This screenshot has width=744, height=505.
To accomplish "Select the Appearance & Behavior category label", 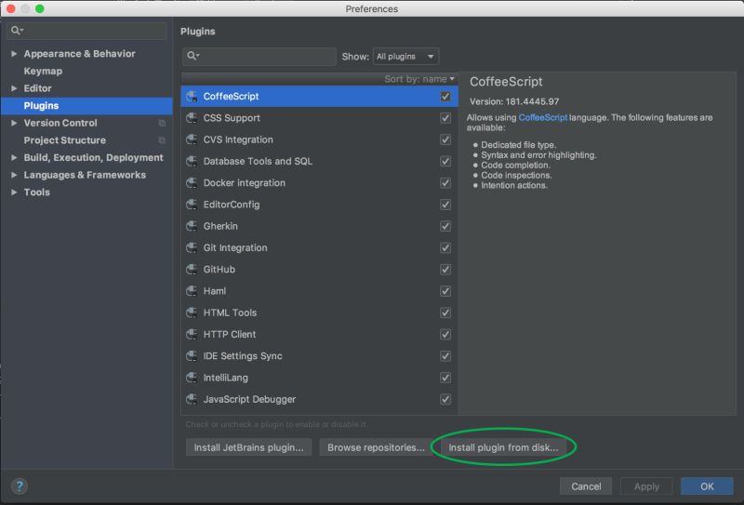I will coord(80,54).
